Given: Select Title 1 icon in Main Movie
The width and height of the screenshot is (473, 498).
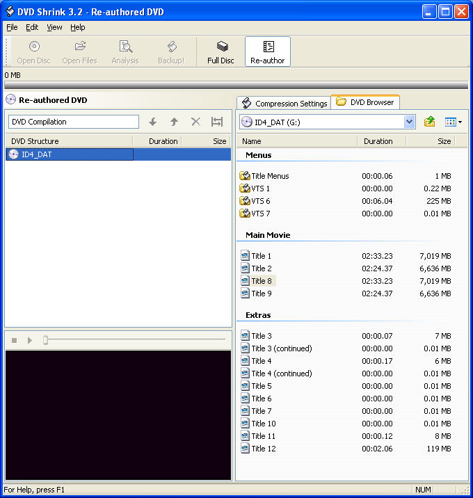Looking at the screenshot, I should [245, 255].
